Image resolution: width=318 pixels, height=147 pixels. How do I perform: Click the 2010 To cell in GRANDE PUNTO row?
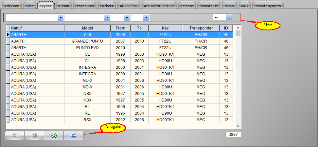click(139, 41)
